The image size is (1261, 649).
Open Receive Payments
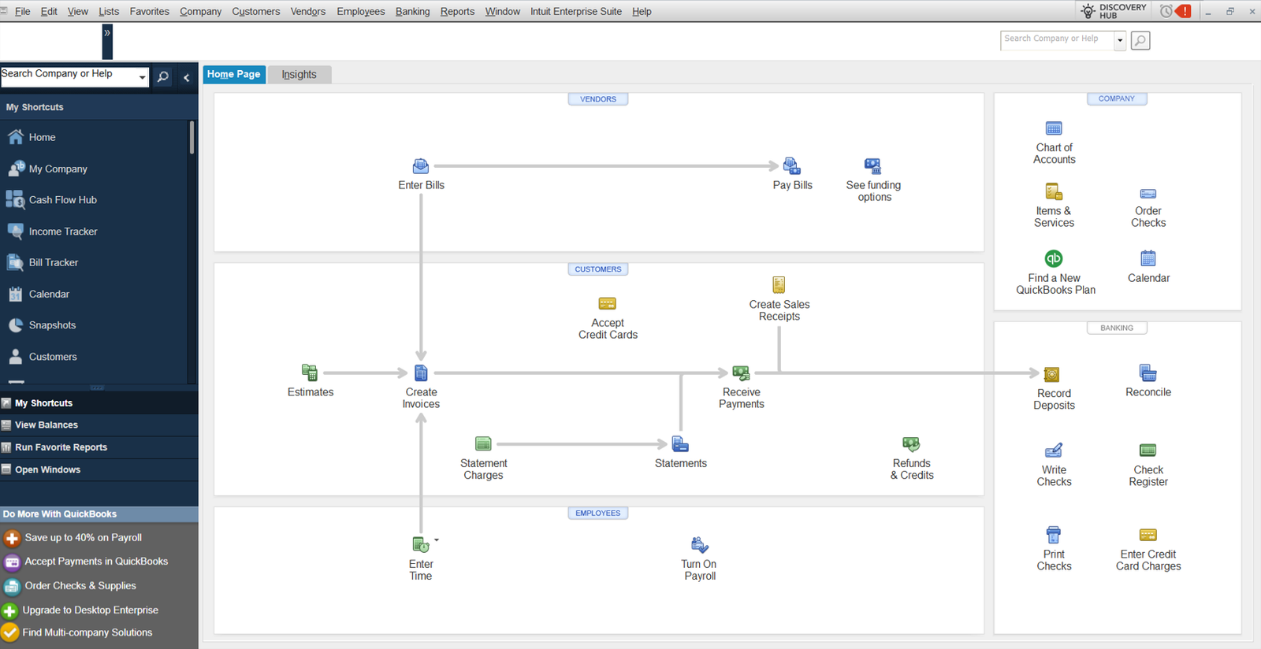tap(741, 373)
